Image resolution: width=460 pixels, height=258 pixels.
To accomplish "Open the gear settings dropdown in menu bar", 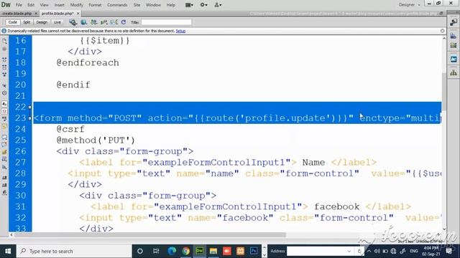I will (x=203, y=5).
